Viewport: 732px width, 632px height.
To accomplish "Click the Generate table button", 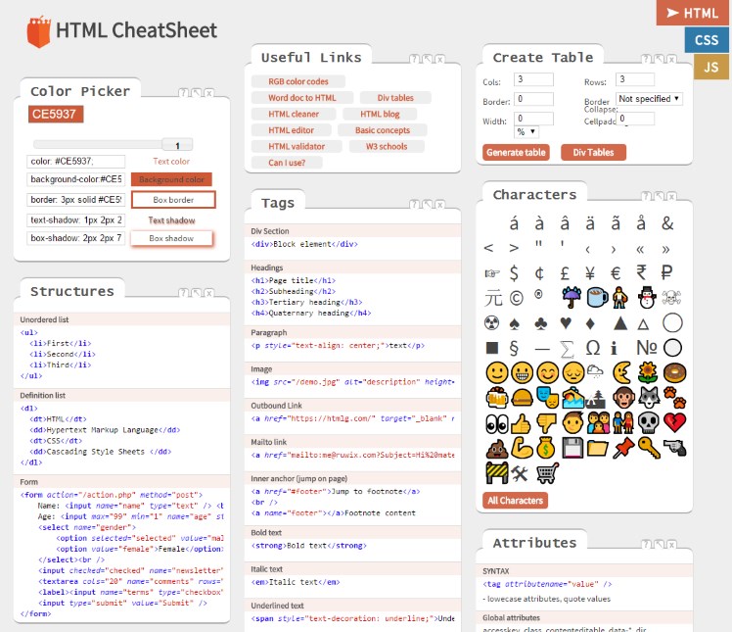I will 516,153.
